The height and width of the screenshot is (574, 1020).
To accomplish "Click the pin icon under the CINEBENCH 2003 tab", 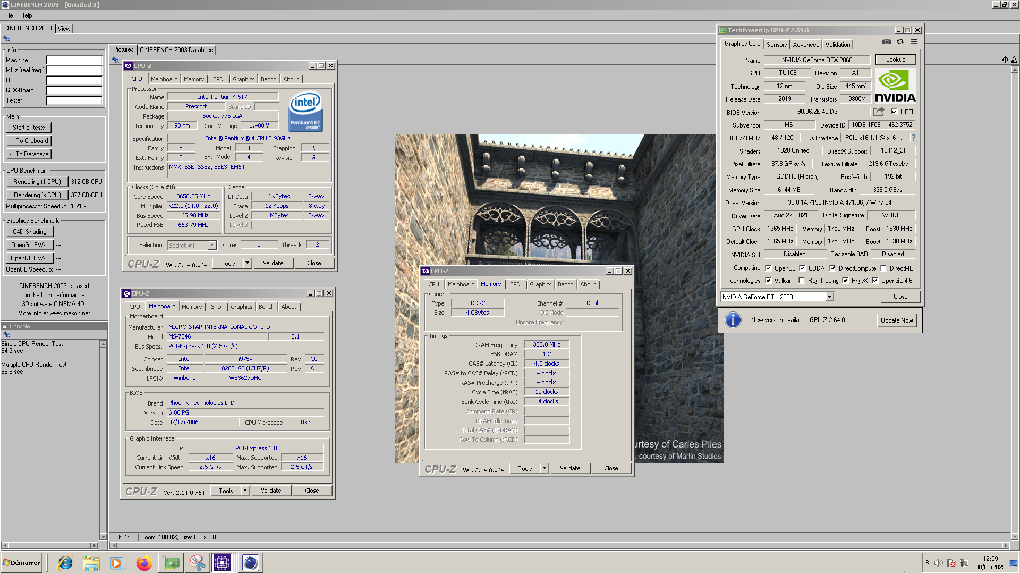I will [x=6, y=39].
